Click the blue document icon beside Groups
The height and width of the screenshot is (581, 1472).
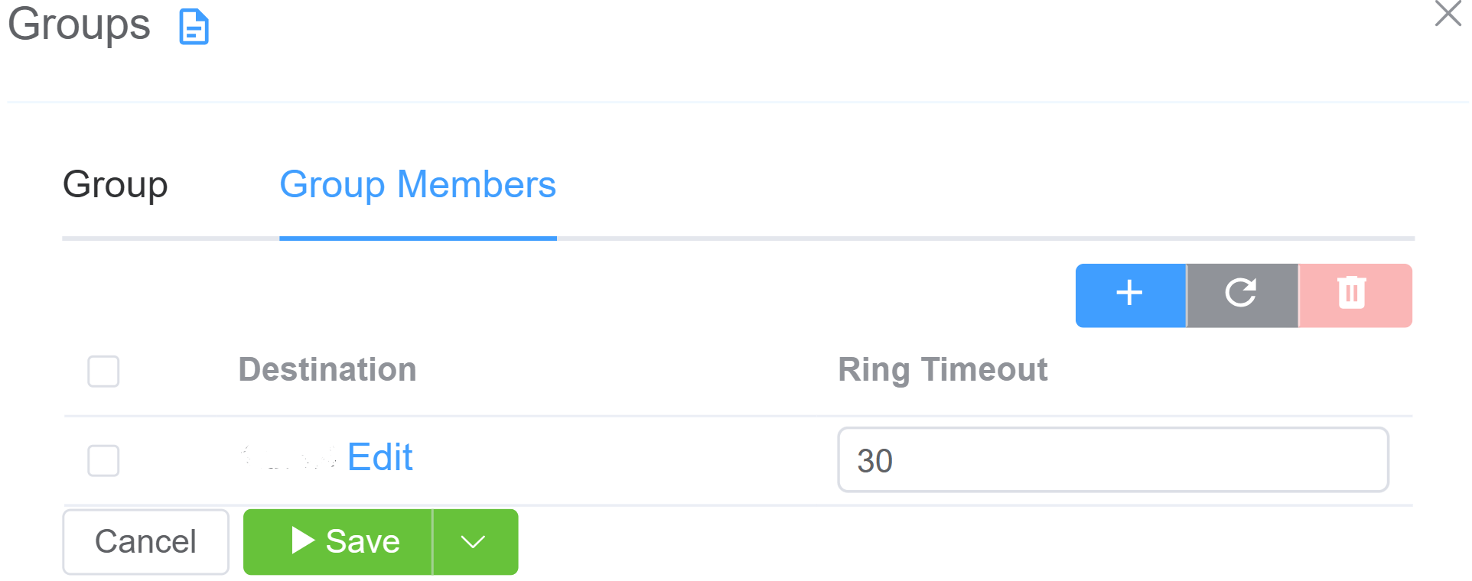(x=194, y=28)
